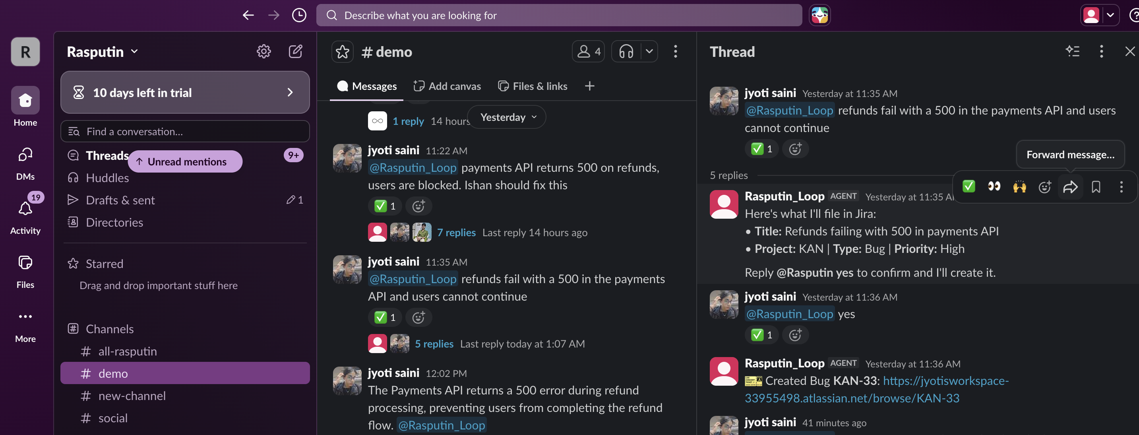Switch to the Messages tab
1139x435 pixels.
tap(366, 86)
